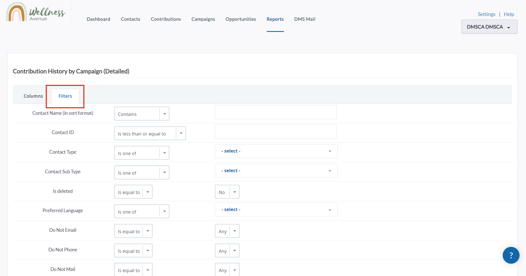Open Preferred Language operator dropdown

click(142, 211)
